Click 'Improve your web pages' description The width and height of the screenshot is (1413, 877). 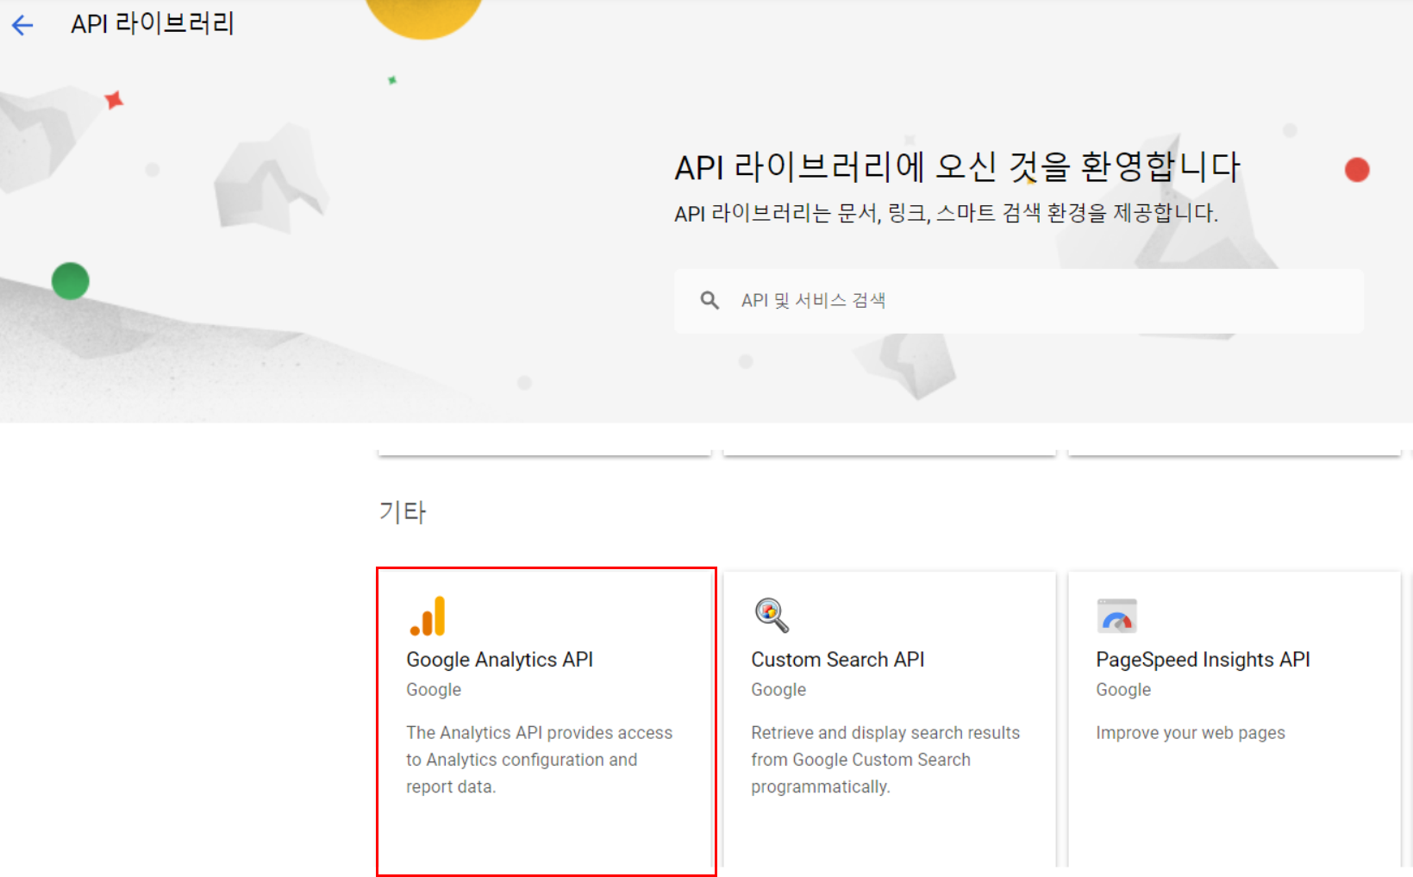pyautogui.click(x=1191, y=733)
